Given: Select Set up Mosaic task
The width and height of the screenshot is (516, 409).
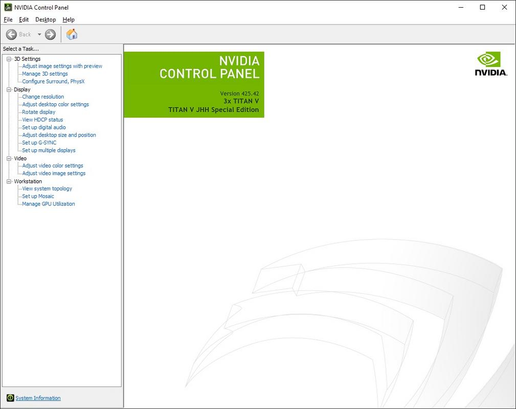Looking at the screenshot, I should pyautogui.click(x=38, y=196).
